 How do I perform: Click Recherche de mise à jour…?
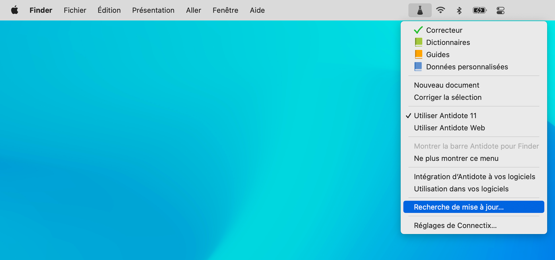[459, 207]
